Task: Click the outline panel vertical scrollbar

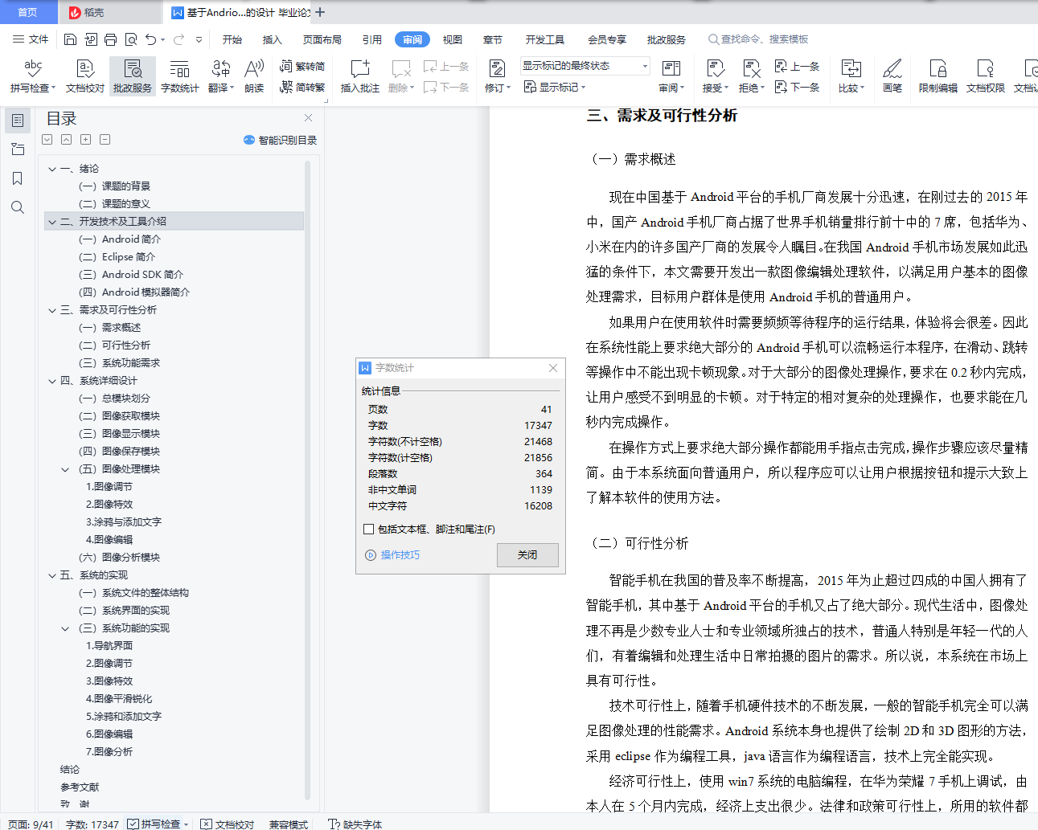Action: [x=308, y=482]
